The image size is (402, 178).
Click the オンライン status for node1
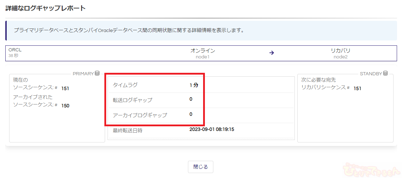click(x=202, y=51)
